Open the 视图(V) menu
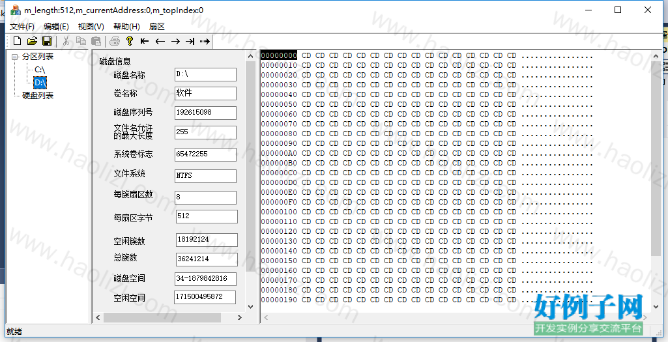 [91, 27]
